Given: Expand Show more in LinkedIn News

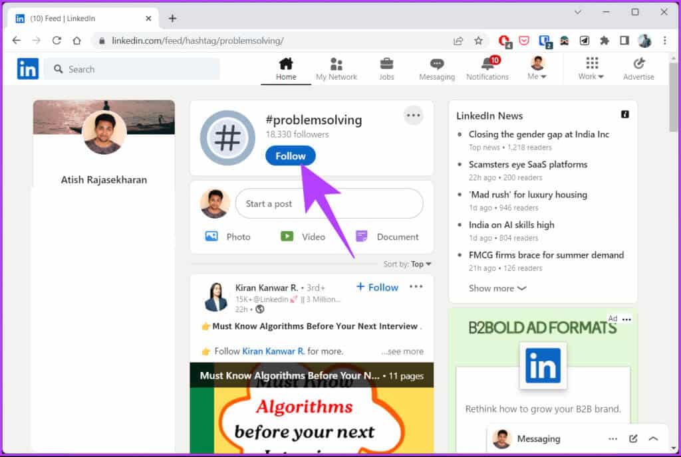Looking at the screenshot, I should tap(497, 288).
